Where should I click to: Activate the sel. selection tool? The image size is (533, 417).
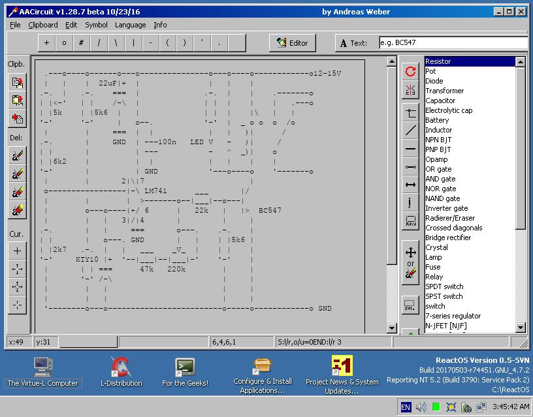click(x=410, y=305)
